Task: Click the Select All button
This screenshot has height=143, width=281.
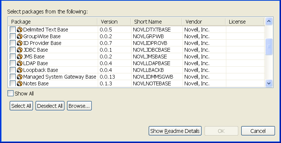Action: click(21, 106)
